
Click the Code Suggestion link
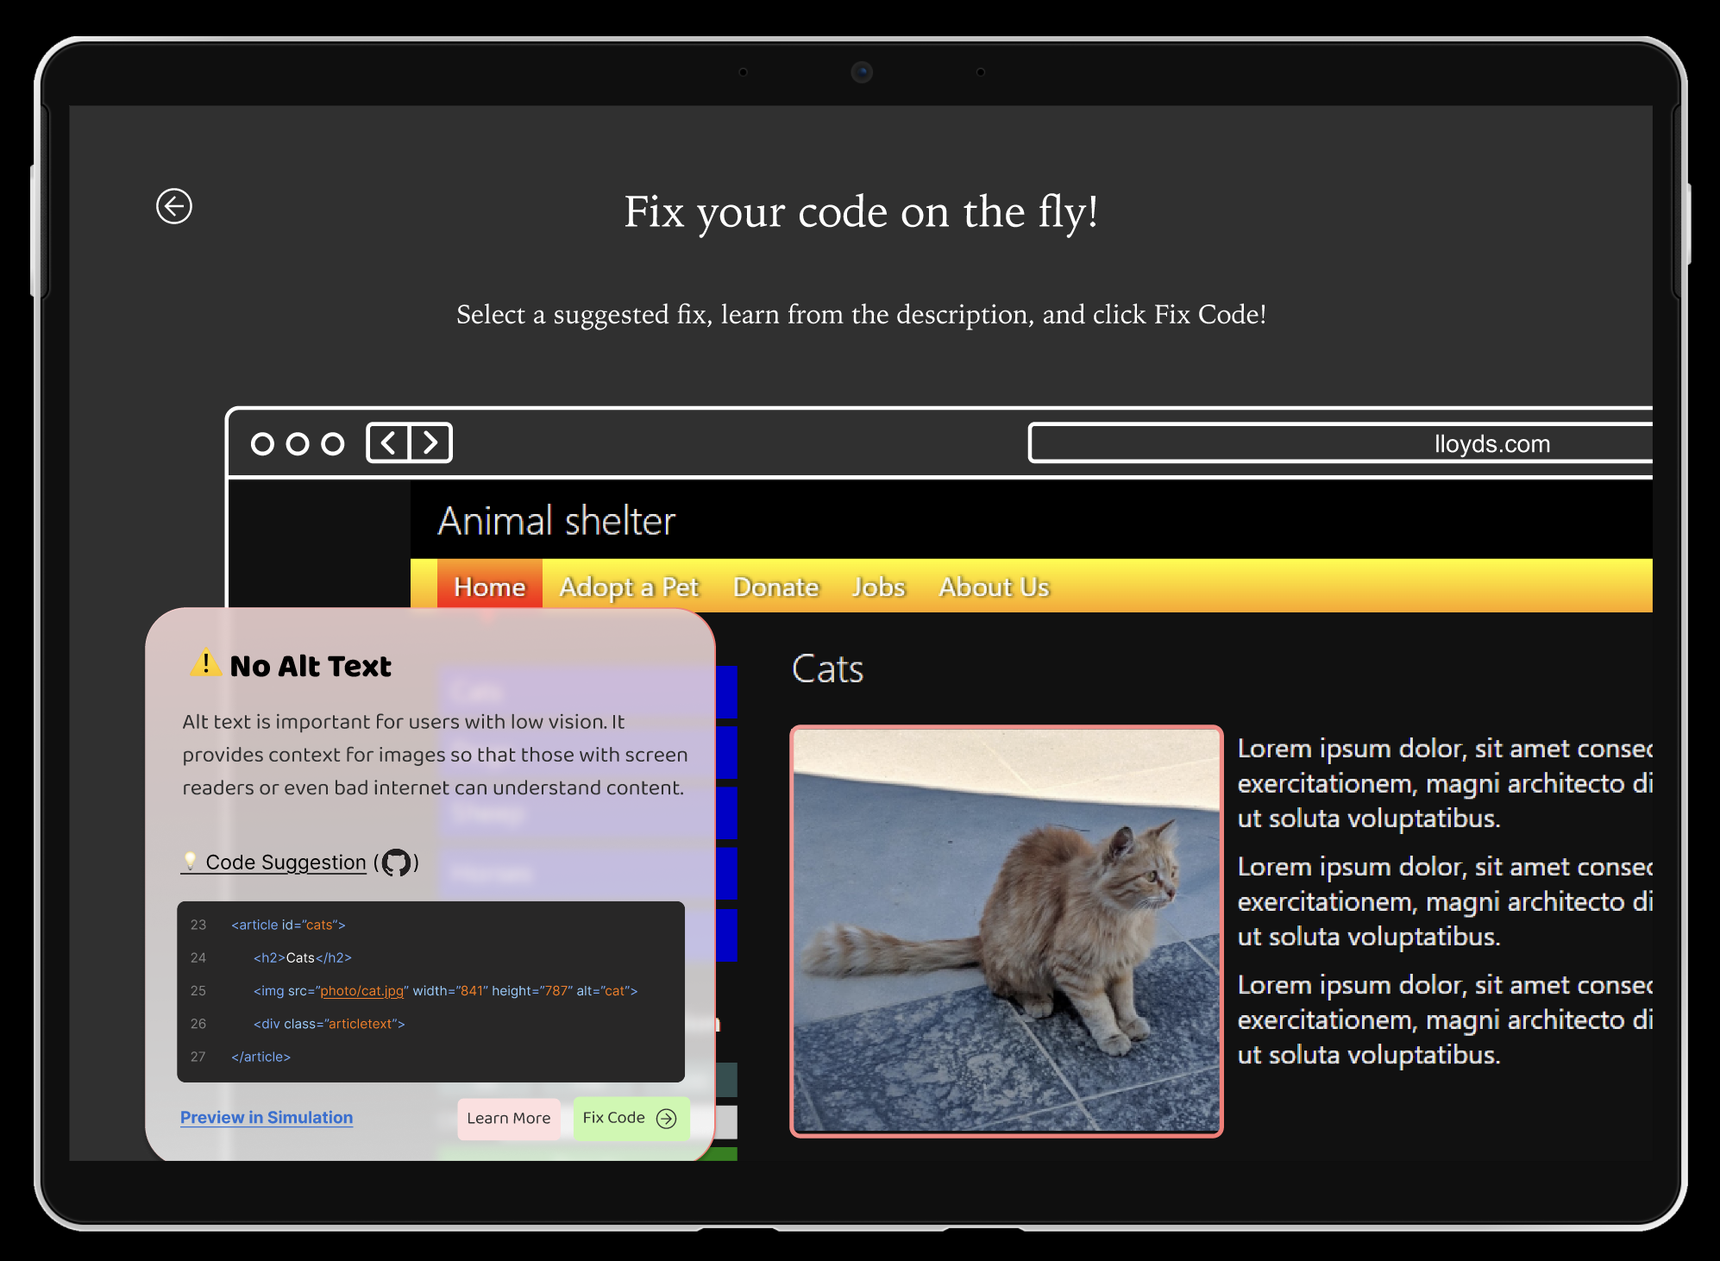point(286,862)
